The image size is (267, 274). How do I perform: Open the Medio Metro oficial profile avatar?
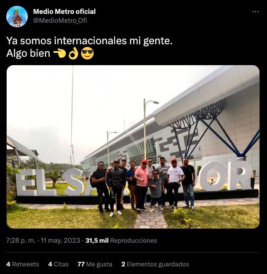(x=17, y=17)
